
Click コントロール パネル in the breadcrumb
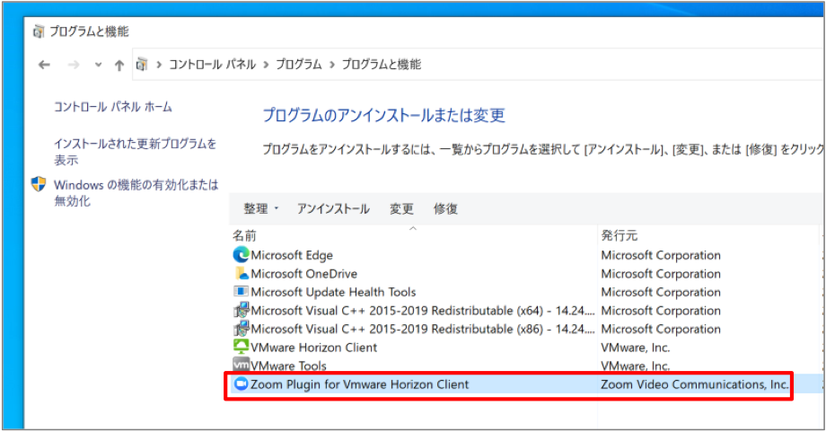[212, 65]
